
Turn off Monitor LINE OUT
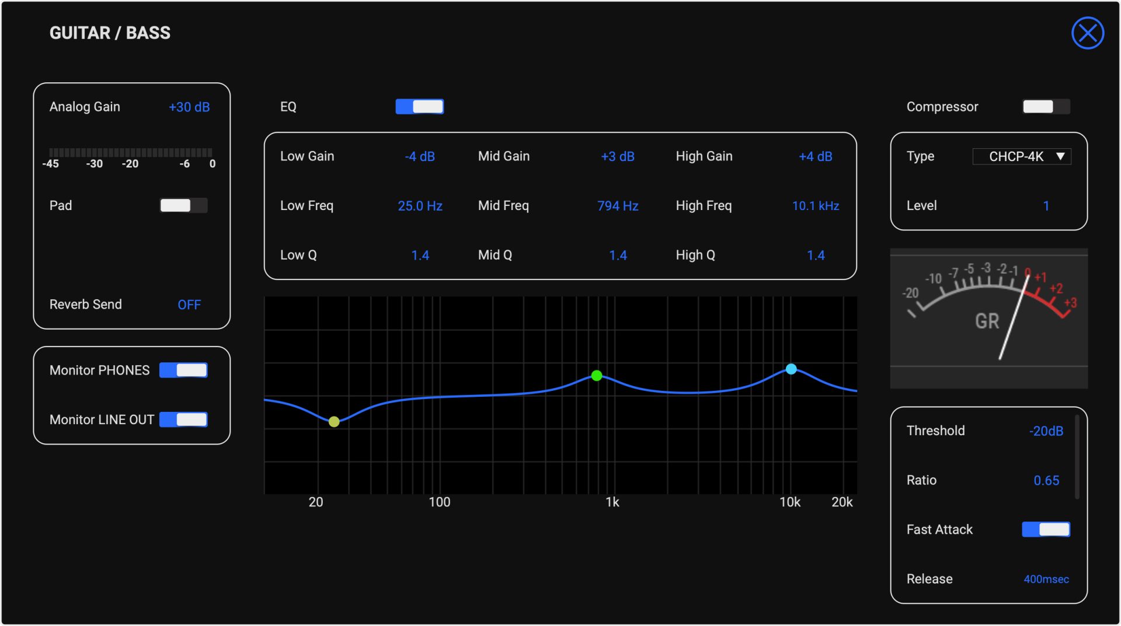tap(183, 420)
